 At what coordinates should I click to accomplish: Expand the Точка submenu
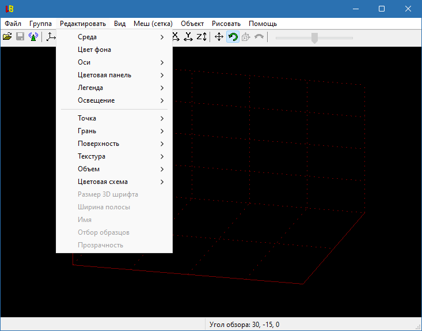pyautogui.click(x=115, y=118)
